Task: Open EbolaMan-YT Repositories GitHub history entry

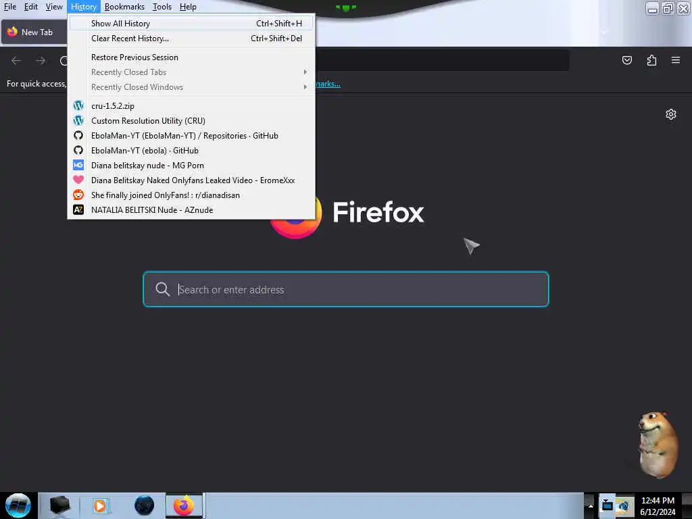Action: click(191, 135)
